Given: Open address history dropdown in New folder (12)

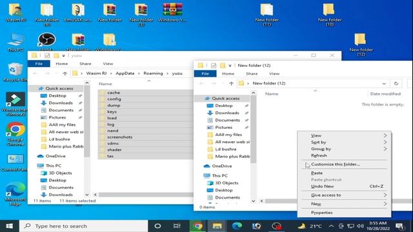Looking at the screenshot, I should (384, 83).
